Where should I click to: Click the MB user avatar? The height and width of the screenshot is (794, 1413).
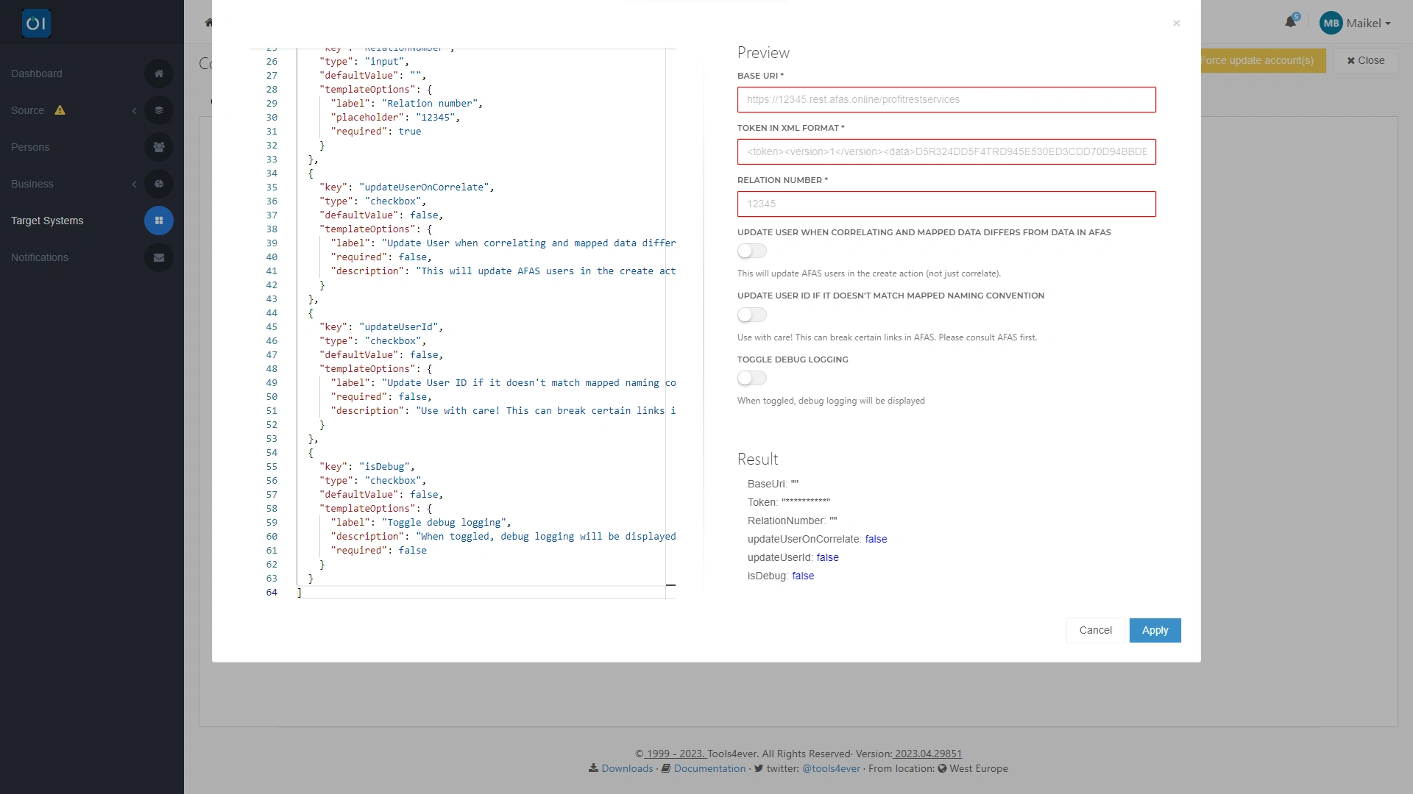(1331, 23)
